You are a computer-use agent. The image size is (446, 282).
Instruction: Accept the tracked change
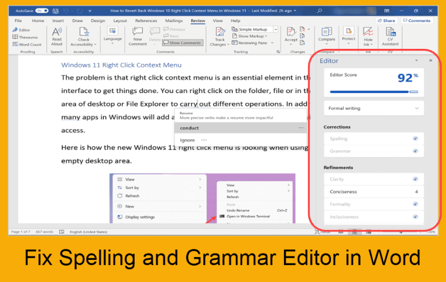(291, 36)
